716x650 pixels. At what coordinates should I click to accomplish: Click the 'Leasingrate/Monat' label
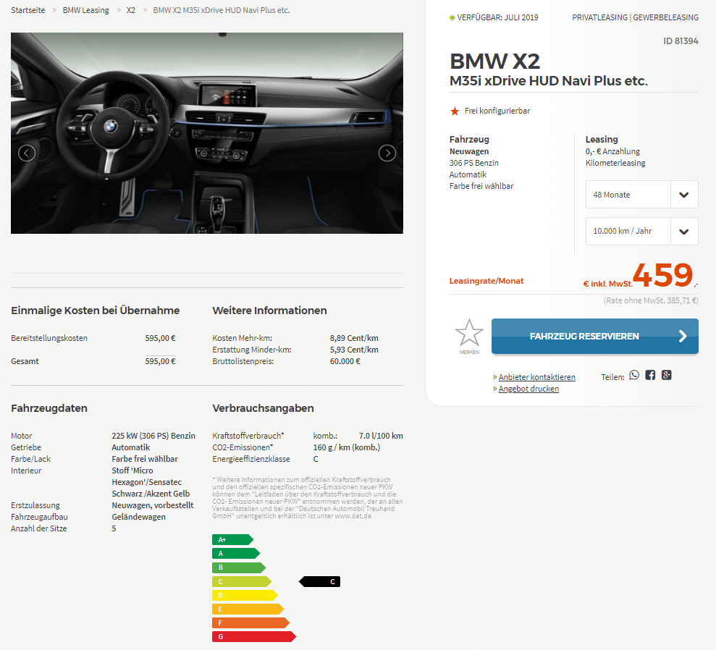coord(487,281)
